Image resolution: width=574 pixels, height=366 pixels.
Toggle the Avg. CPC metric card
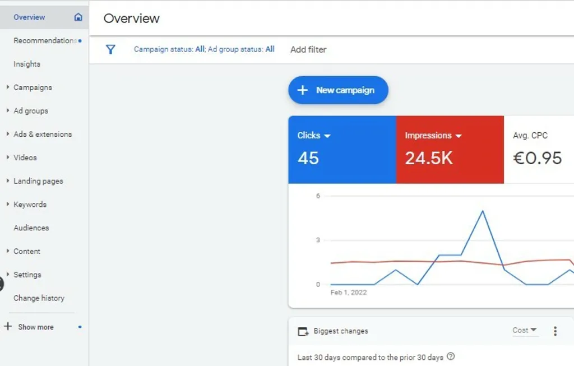(538, 150)
